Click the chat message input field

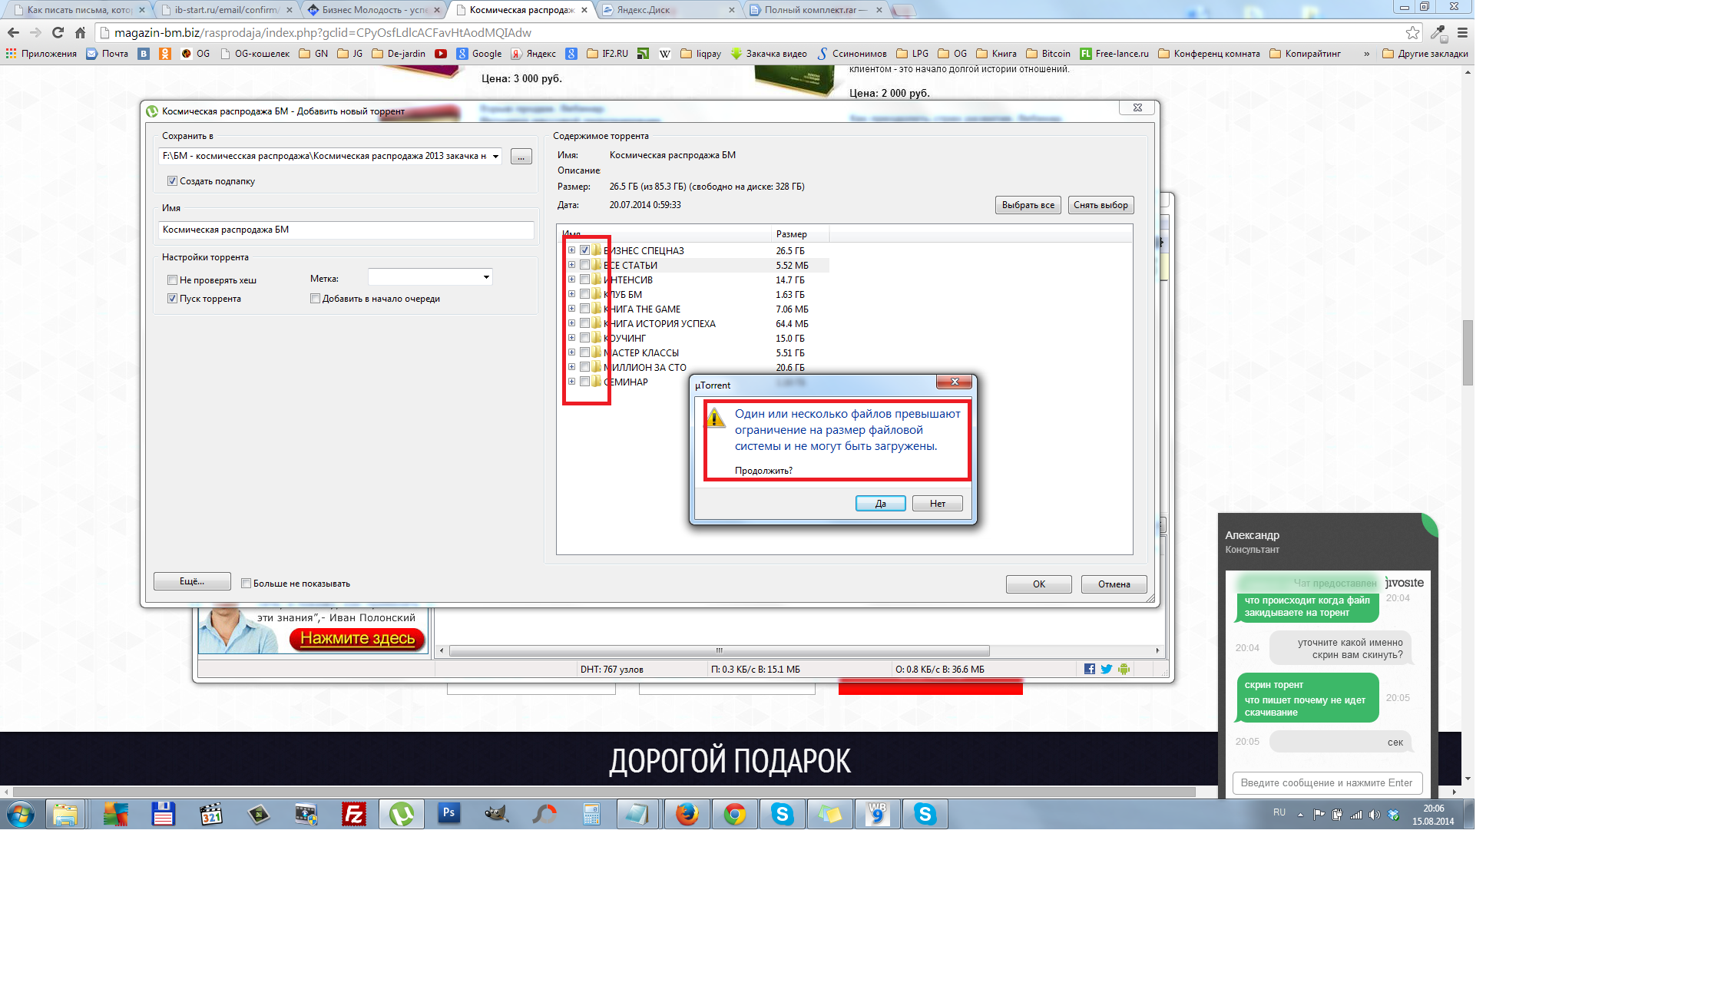tap(1327, 782)
